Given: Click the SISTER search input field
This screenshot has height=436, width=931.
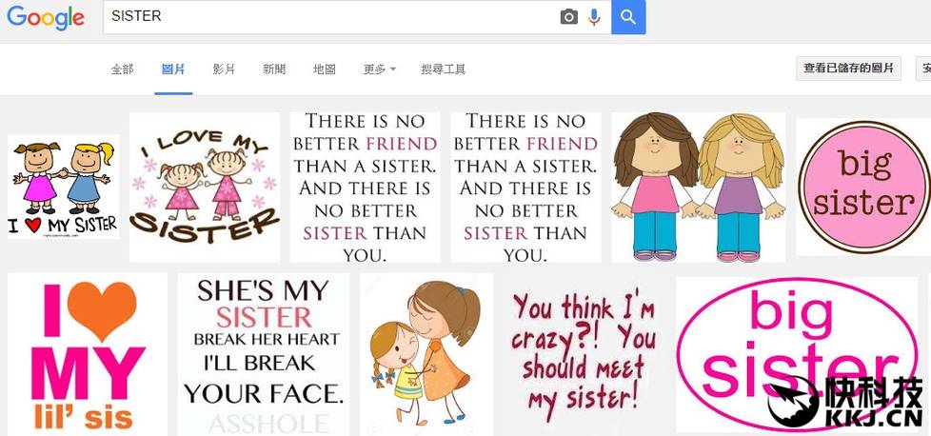Looking at the screenshot, I should pyautogui.click(x=329, y=16).
